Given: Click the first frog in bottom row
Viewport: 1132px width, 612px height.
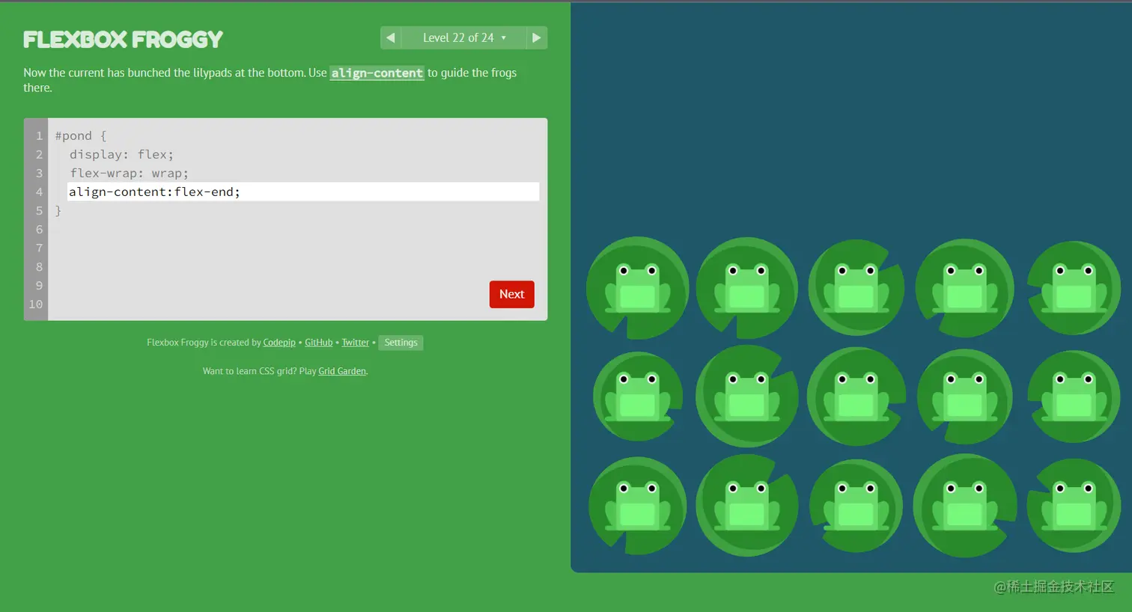Looking at the screenshot, I should point(638,506).
